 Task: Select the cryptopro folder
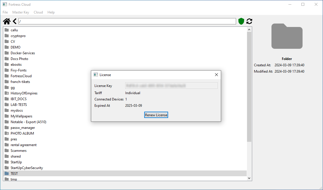[18, 36]
